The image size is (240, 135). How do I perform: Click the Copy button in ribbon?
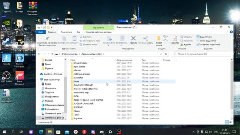click(x=64, y=40)
